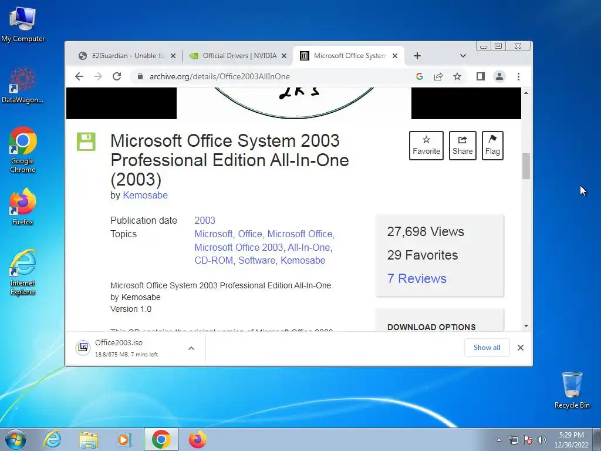The height and width of the screenshot is (451, 601).
Task: Expand the tab search chevron
Action: click(462, 56)
